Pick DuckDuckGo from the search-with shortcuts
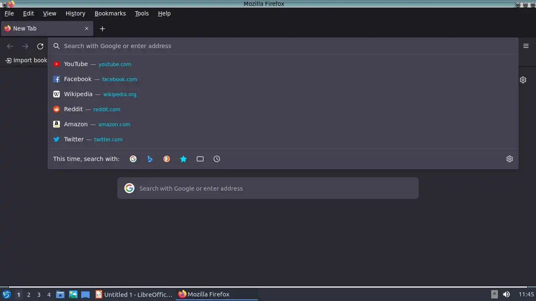 (x=167, y=159)
